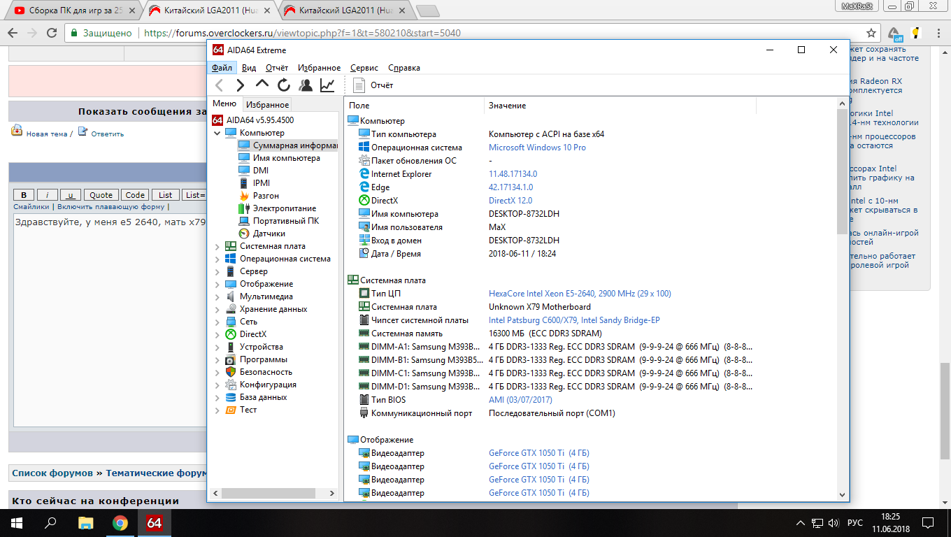Open the Файл menu
951x537 pixels.
(x=222, y=68)
